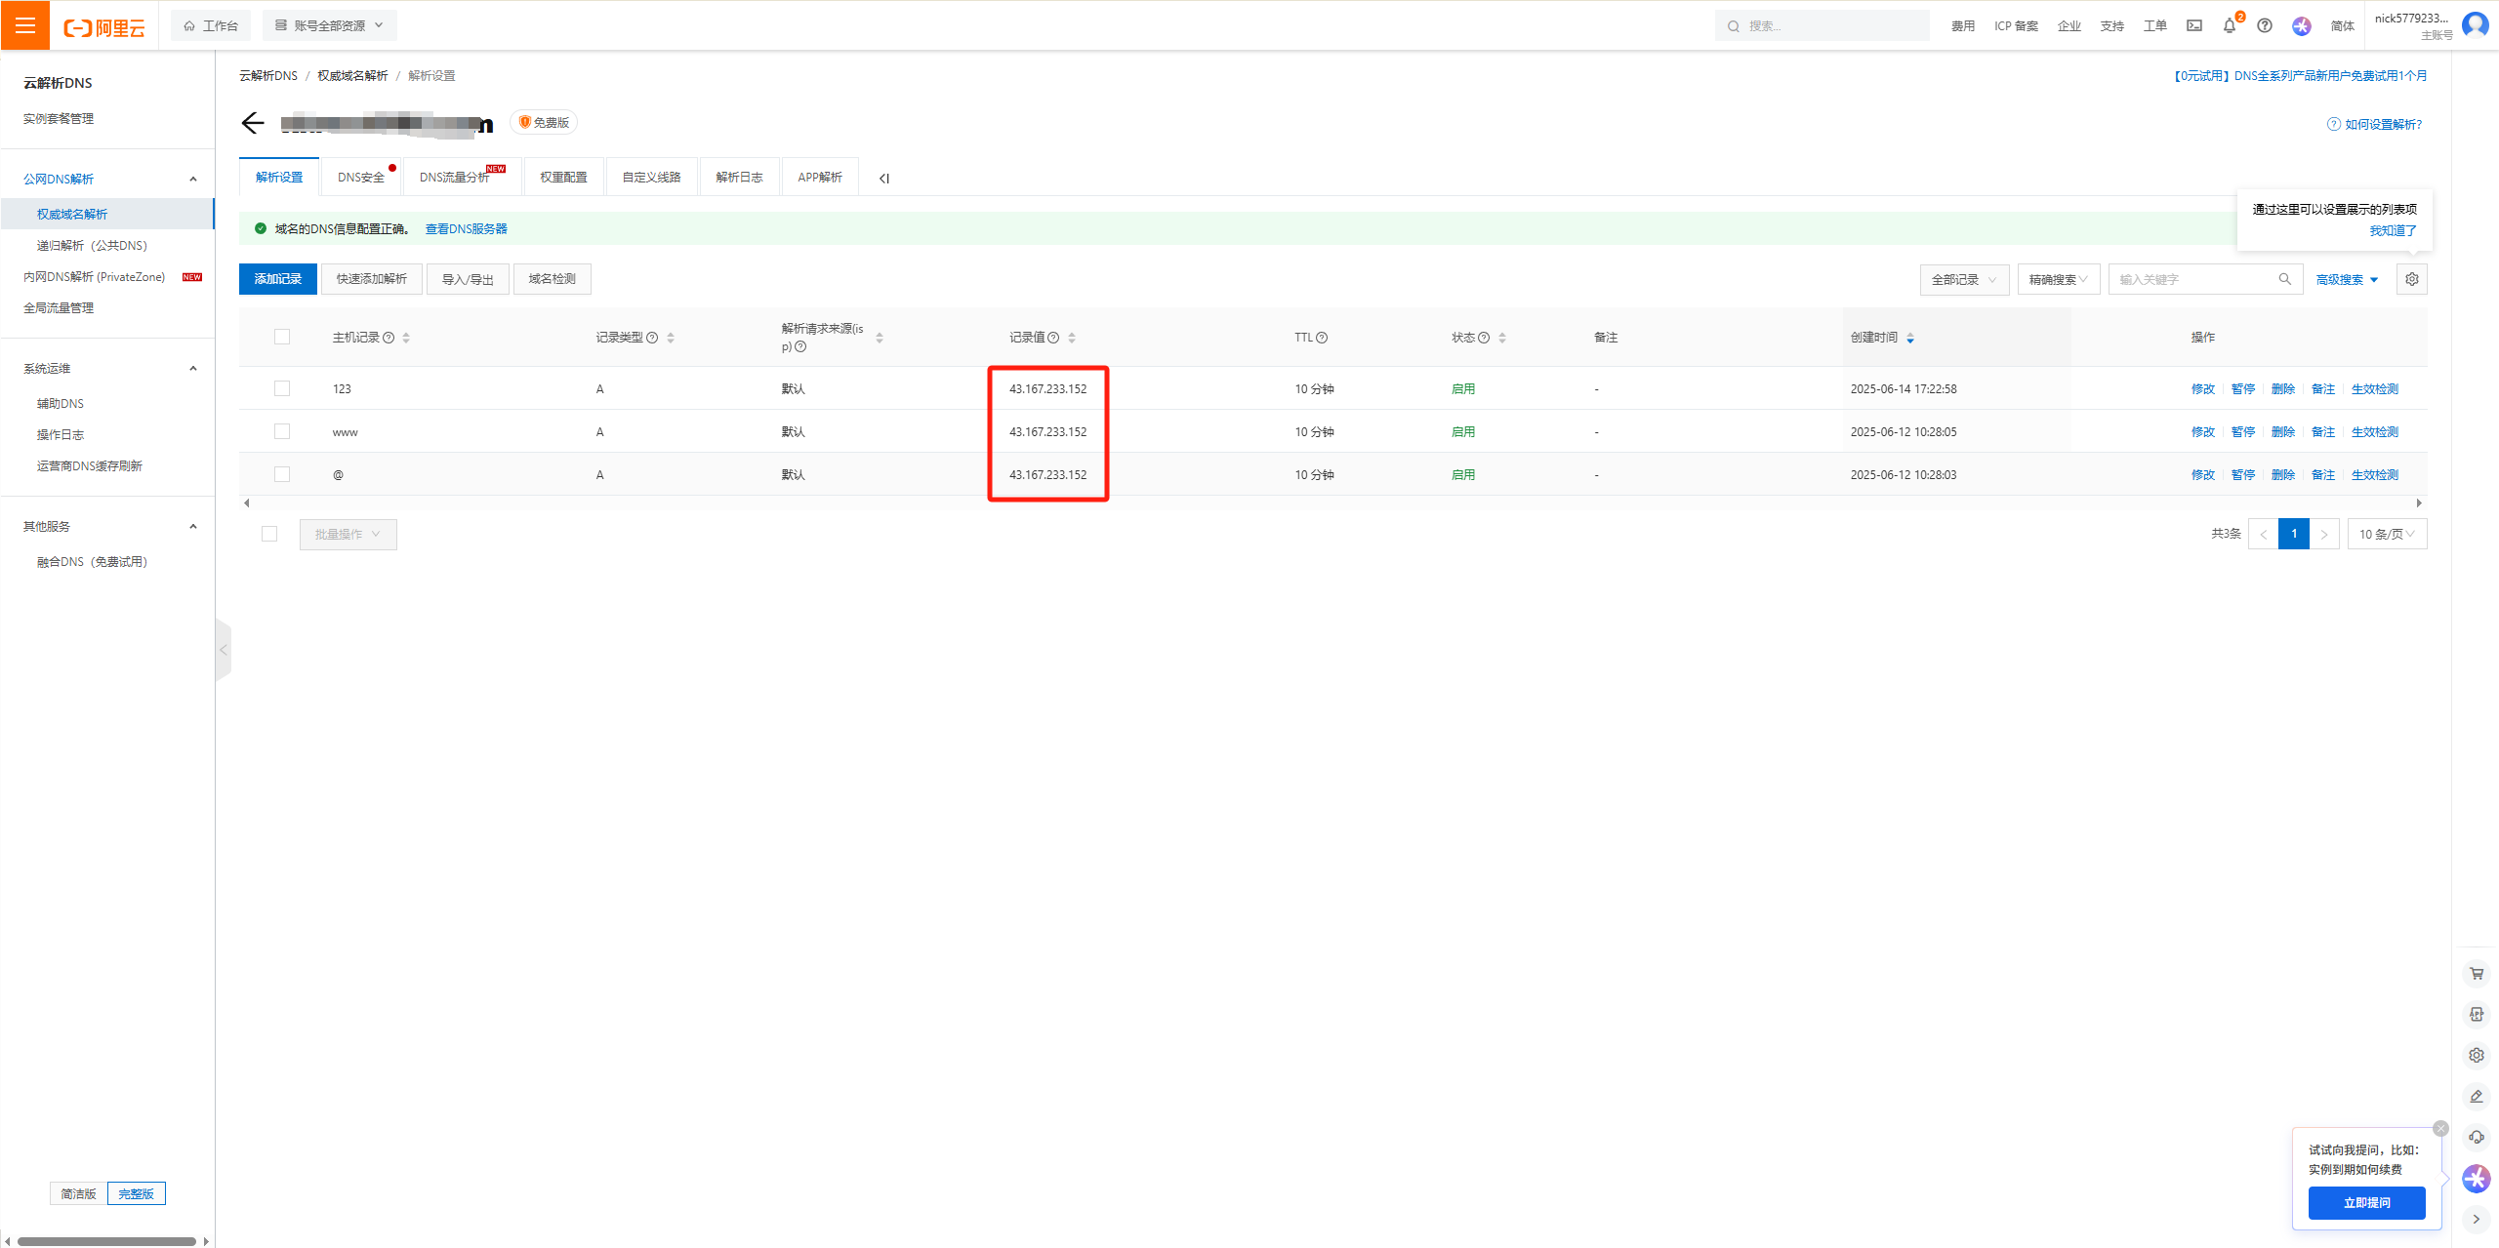Viewport: 2499px width, 1248px height.
Task: Open the 全部记录 filter dropdown
Action: (x=1963, y=279)
